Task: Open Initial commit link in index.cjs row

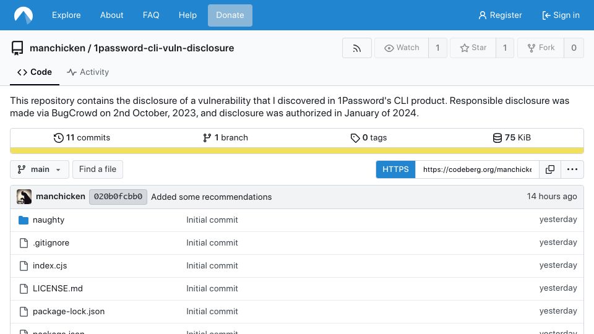Action: click(x=212, y=266)
